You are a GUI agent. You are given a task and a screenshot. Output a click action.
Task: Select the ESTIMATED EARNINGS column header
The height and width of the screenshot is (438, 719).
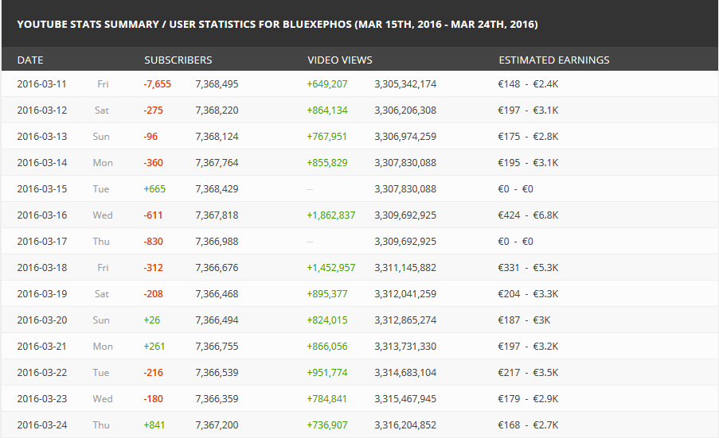554,60
